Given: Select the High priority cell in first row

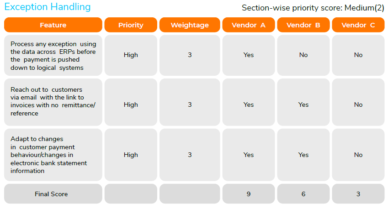Looking at the screenshot, I should [131, 55].
